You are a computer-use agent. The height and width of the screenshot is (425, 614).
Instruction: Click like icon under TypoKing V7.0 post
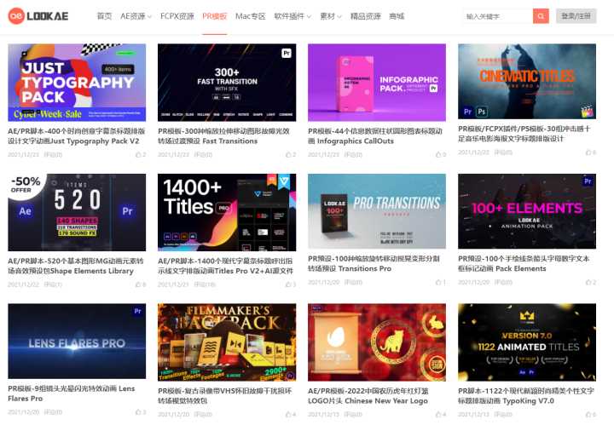click(588, 415)
